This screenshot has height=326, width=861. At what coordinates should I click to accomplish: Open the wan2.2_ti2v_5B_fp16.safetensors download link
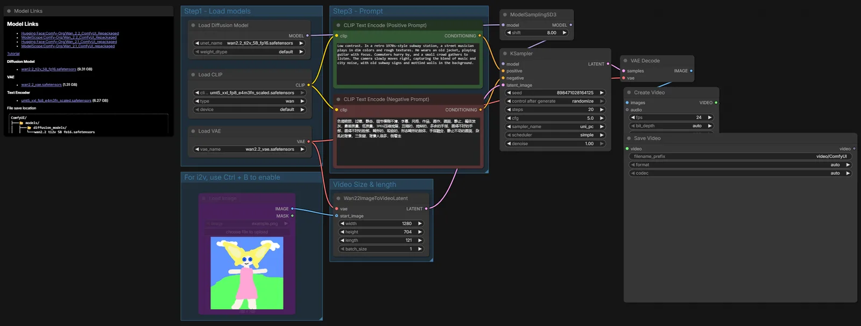pos(48,69)
